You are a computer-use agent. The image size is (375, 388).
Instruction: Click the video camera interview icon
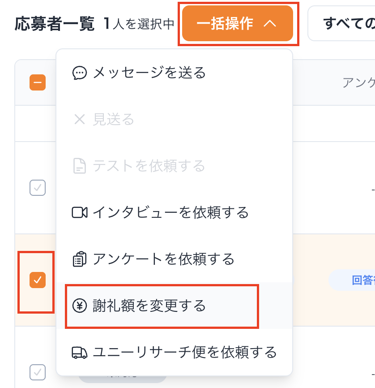(x=79, y=213)
